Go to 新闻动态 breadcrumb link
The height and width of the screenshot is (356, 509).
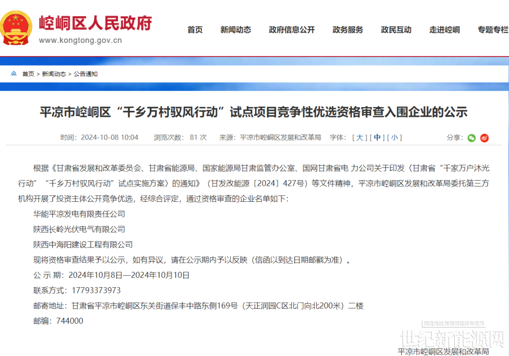pos(54,74)
